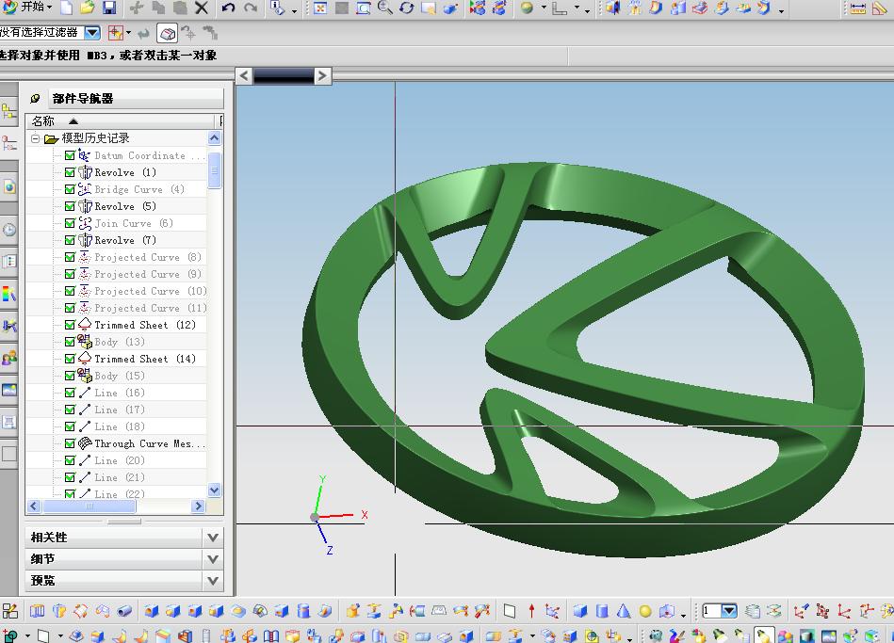
Task: Open the WCS orientation dropdown arrow
Action: point(577,8)
